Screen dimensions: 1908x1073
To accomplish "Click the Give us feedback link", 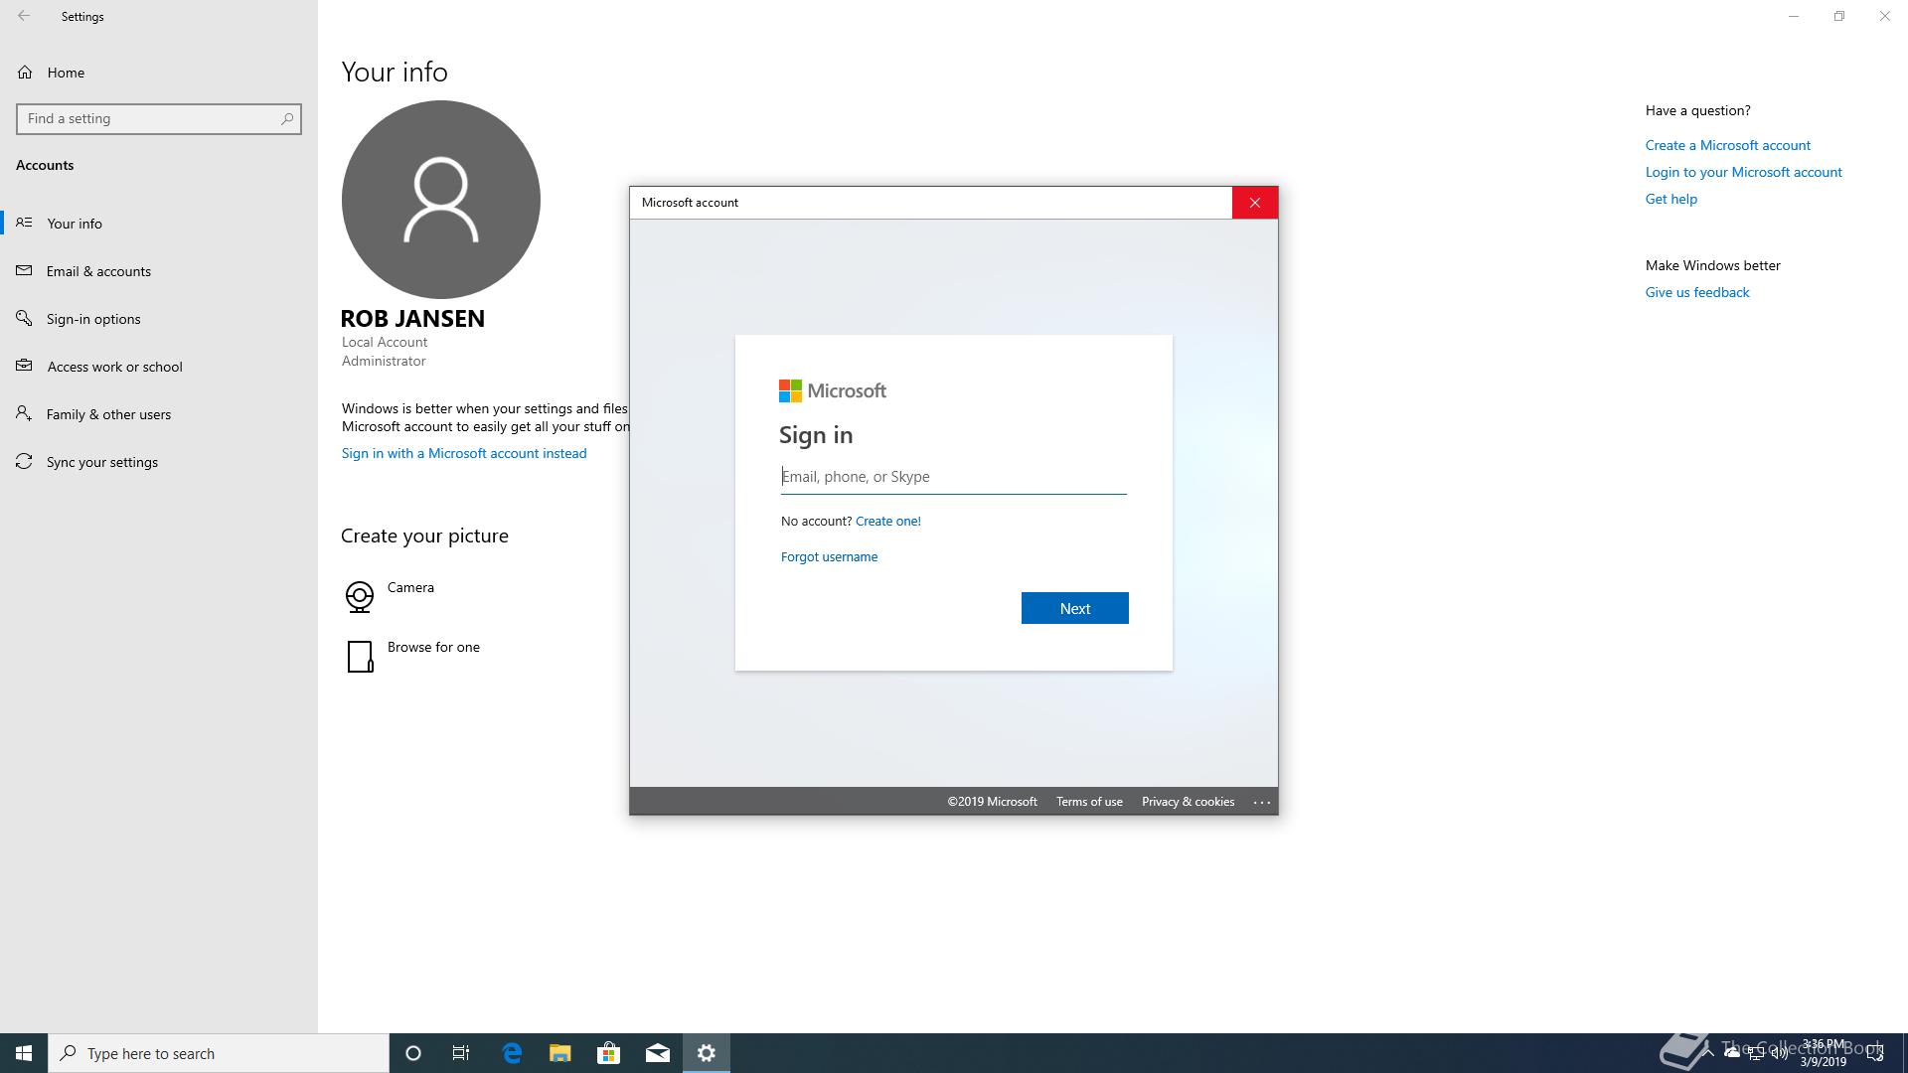I will click(1696, 292).
